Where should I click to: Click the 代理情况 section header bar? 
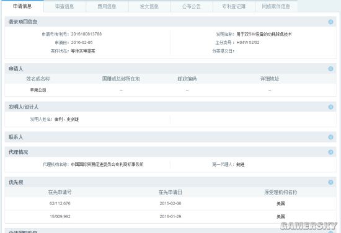coord(170,152)
